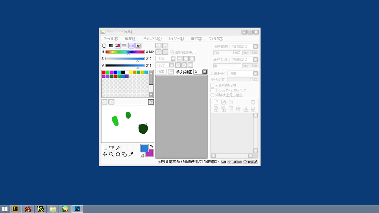379x213 pixels.
Task: Open the 用紙質感 texture dropdown
Action: pyautogui.click(x=256, y=46)
